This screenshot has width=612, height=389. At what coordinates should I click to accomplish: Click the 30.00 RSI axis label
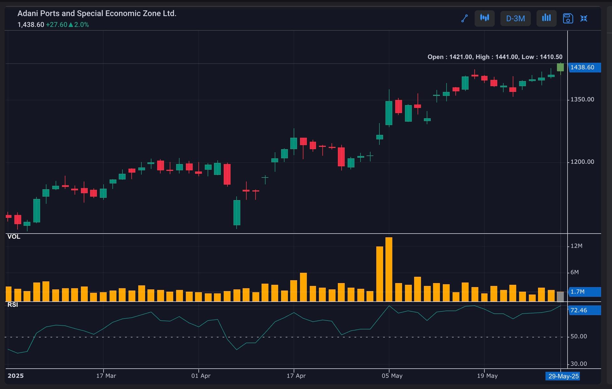pyautogui.click(x=579, y=364)
